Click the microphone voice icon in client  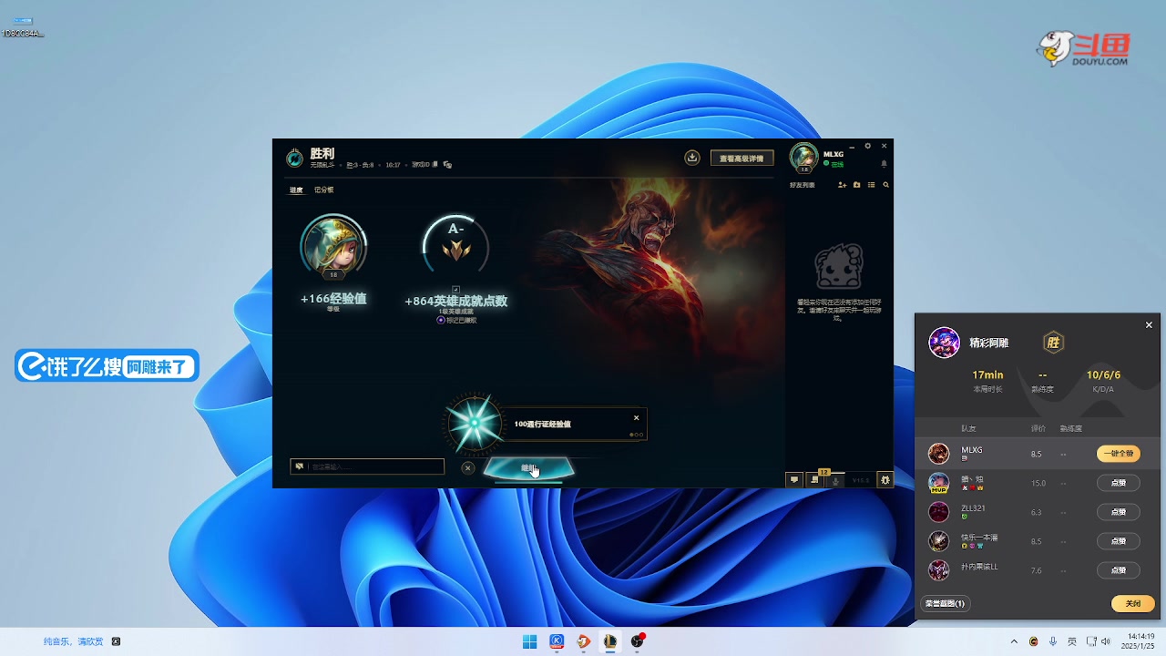pos(835,480)
